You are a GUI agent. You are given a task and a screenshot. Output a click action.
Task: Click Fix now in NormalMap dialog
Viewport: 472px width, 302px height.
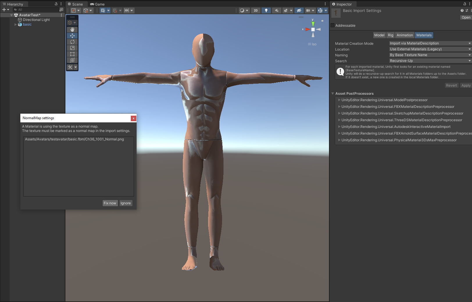click(110, 203)
